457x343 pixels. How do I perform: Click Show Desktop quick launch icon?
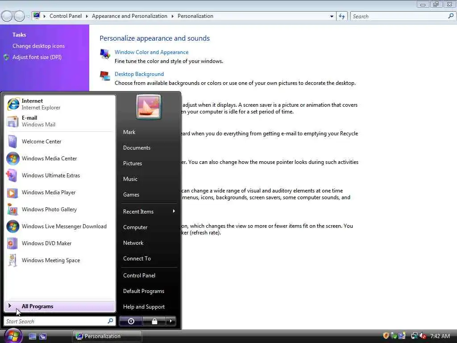click(32, 336)
